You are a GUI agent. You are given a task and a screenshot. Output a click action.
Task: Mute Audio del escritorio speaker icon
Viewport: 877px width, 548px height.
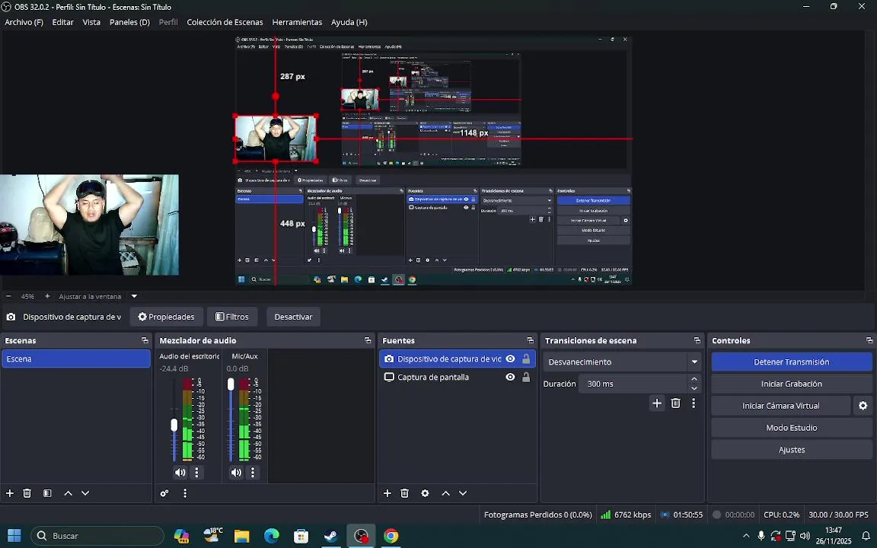(180, 473)
